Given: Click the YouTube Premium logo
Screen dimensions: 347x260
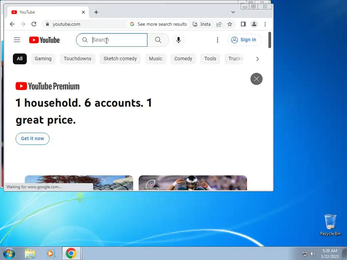Looking at the screenshot, I should click(47, 86).
